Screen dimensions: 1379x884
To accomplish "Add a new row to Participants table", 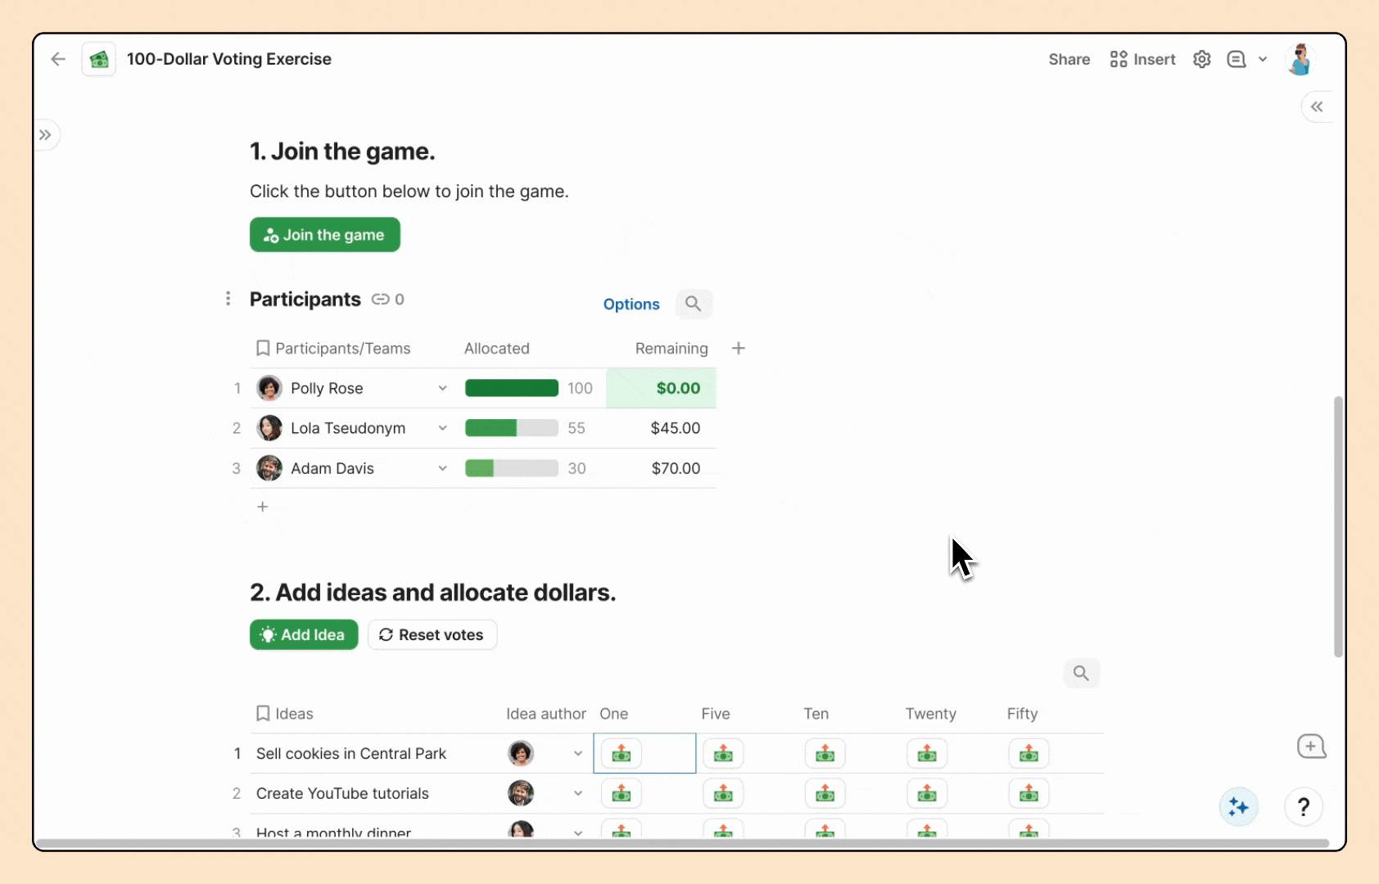I will point(263,507).
